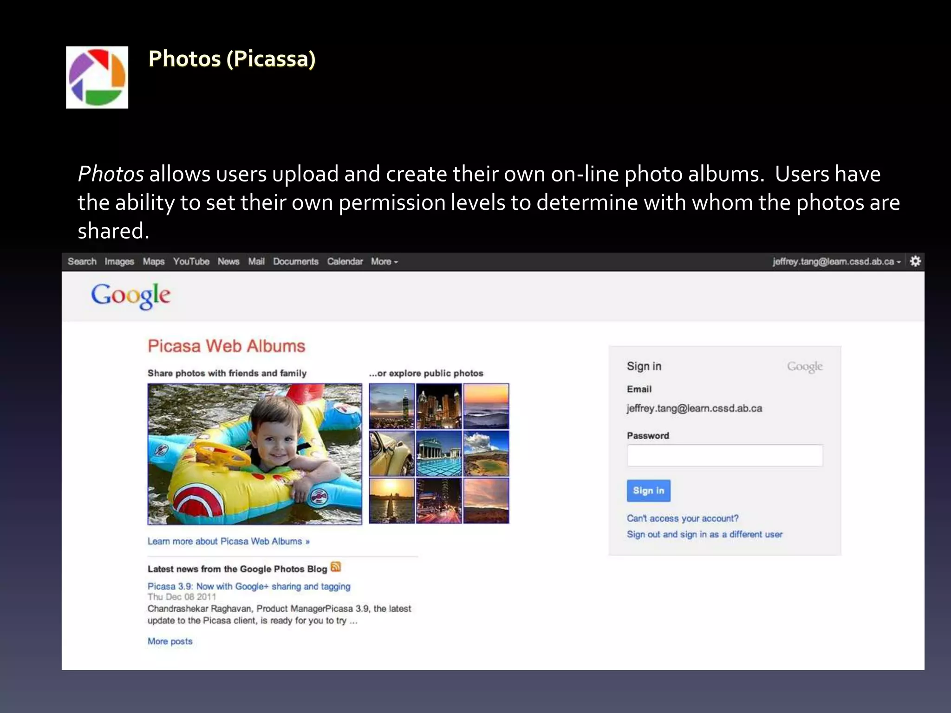The image size is (951, 713).
Task: Go to Images in the top bar
Action: tap(119, 262)
